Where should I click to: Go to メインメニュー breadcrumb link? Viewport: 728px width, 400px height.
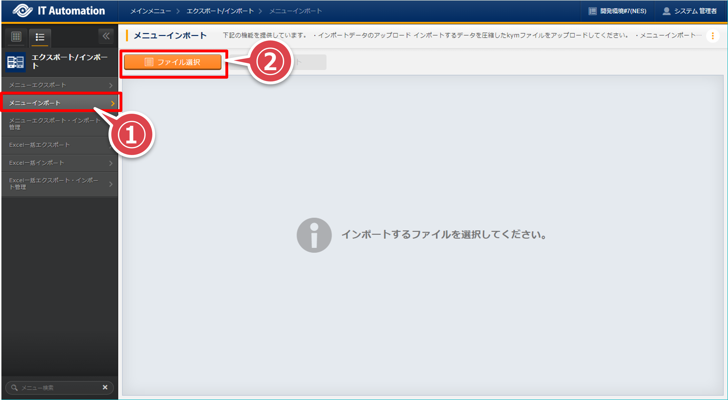click(x=151, y=11)
